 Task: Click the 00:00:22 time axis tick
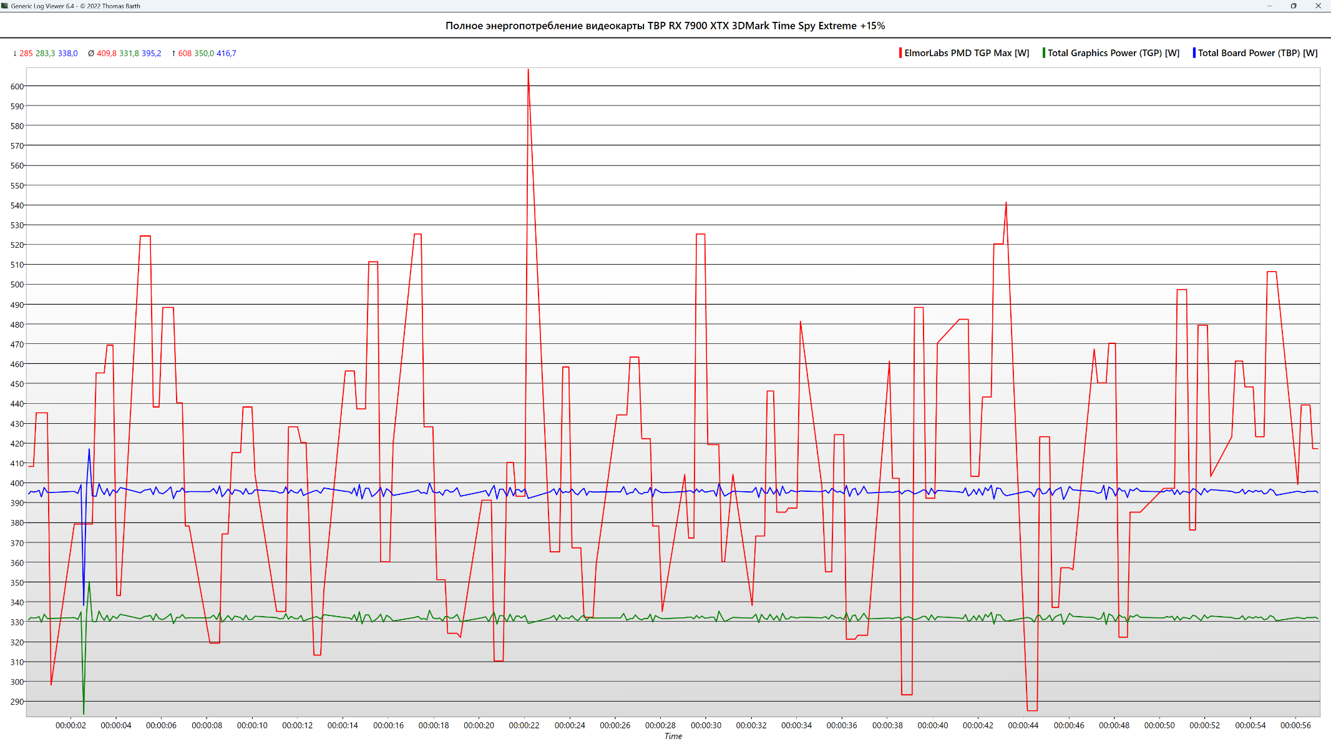[524, 725]
